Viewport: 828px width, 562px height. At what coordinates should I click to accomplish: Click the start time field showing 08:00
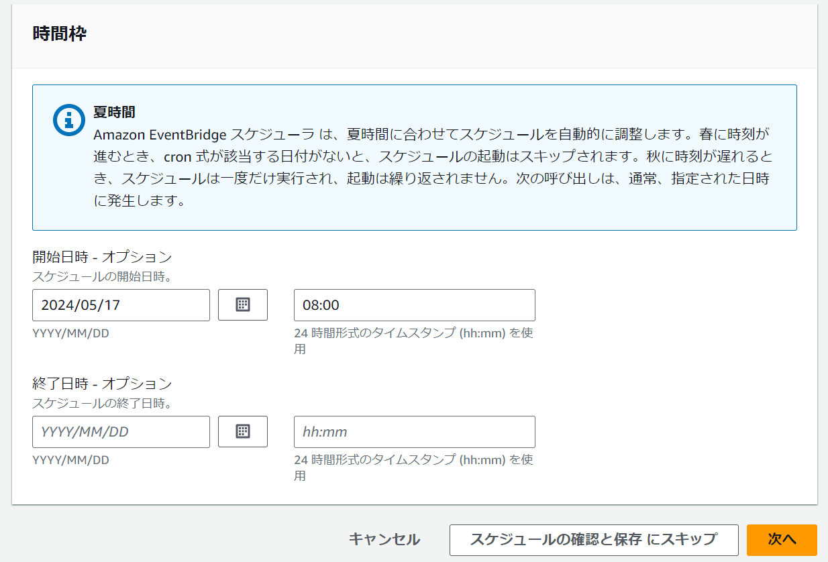[x=415, y=305]
